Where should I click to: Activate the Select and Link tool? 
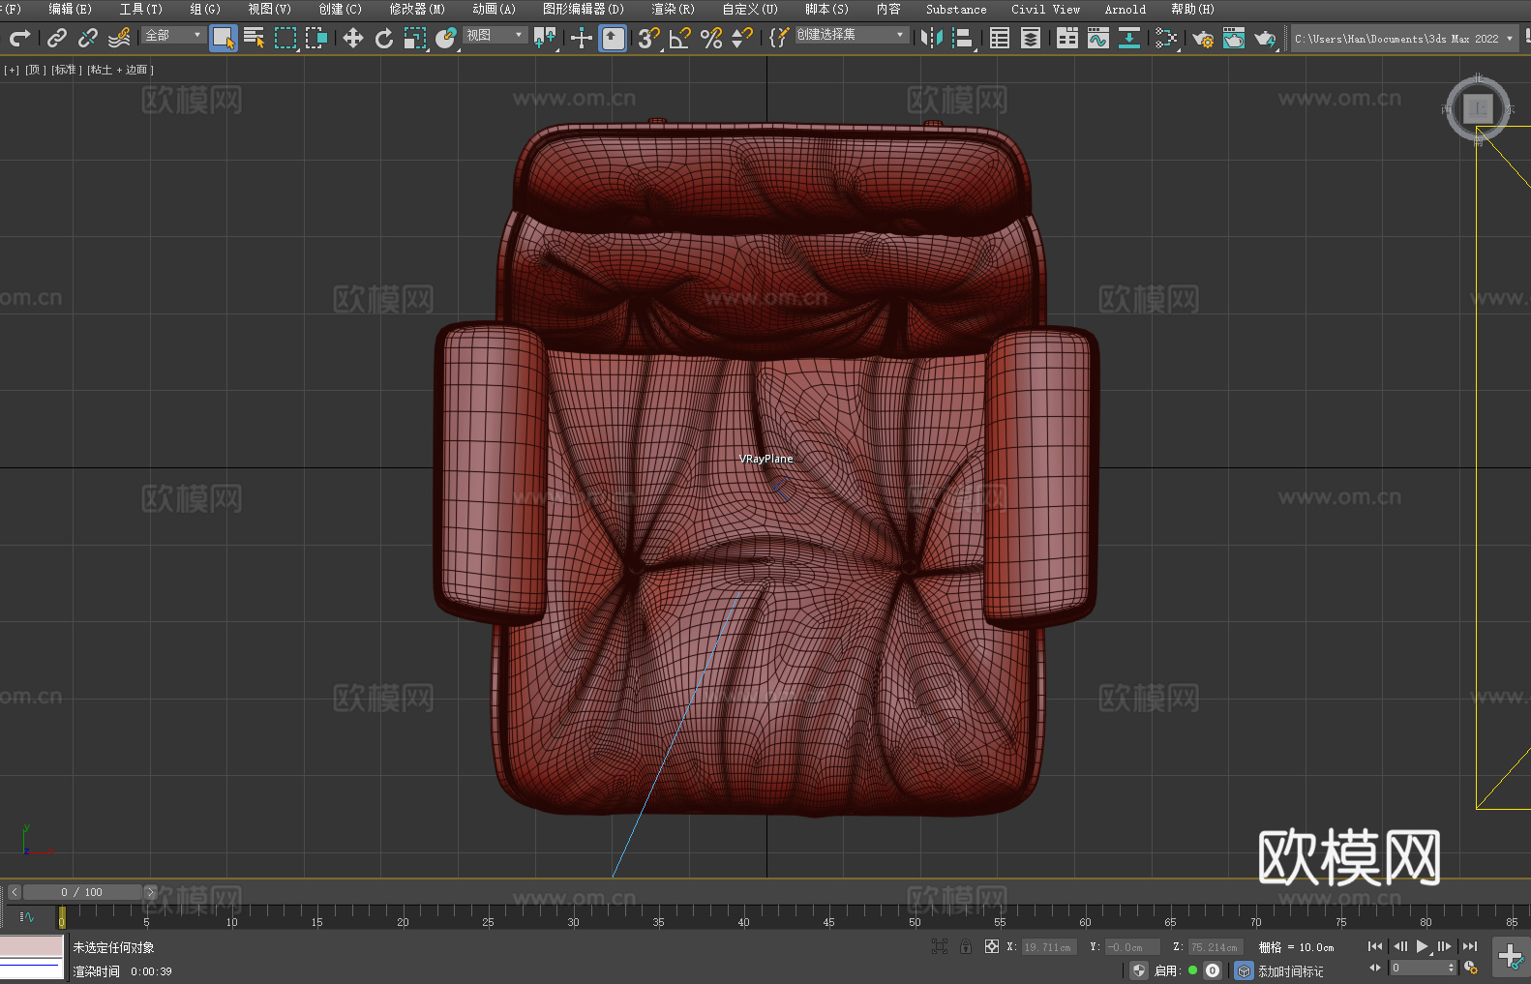[57, 38]
